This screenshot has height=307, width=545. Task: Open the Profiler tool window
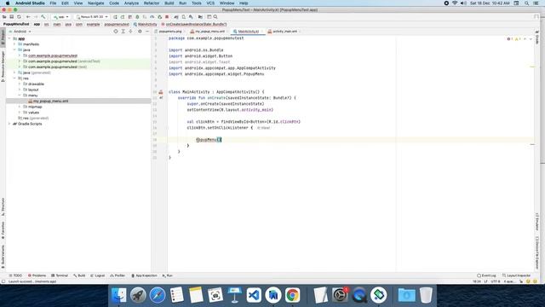click(118, 275)
